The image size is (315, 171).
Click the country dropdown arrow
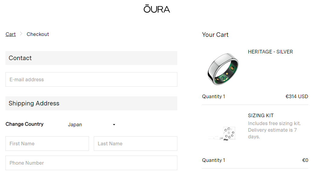(114, 124)
